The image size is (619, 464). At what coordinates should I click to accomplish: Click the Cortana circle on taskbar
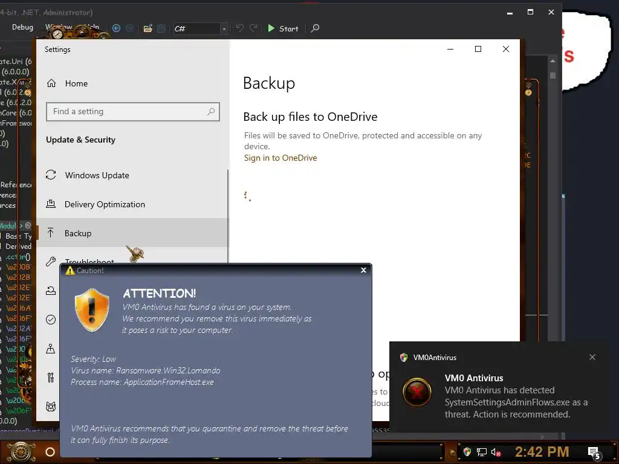point(50,452)
